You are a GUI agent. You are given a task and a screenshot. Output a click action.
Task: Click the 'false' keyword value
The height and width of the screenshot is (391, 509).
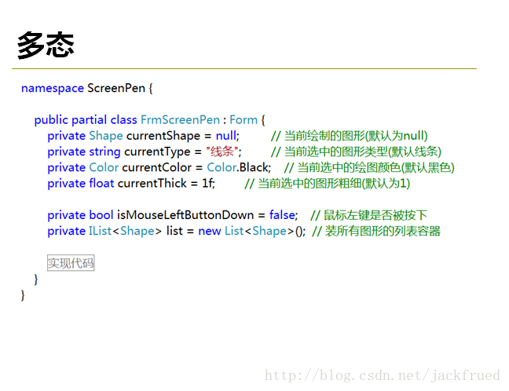tap(282, 215)
